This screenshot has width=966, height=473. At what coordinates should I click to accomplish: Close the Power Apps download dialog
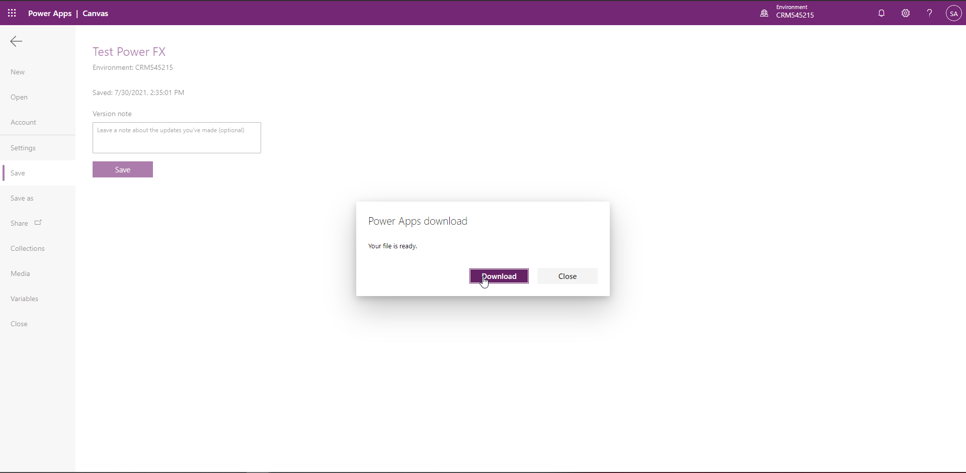pos(567,276)
